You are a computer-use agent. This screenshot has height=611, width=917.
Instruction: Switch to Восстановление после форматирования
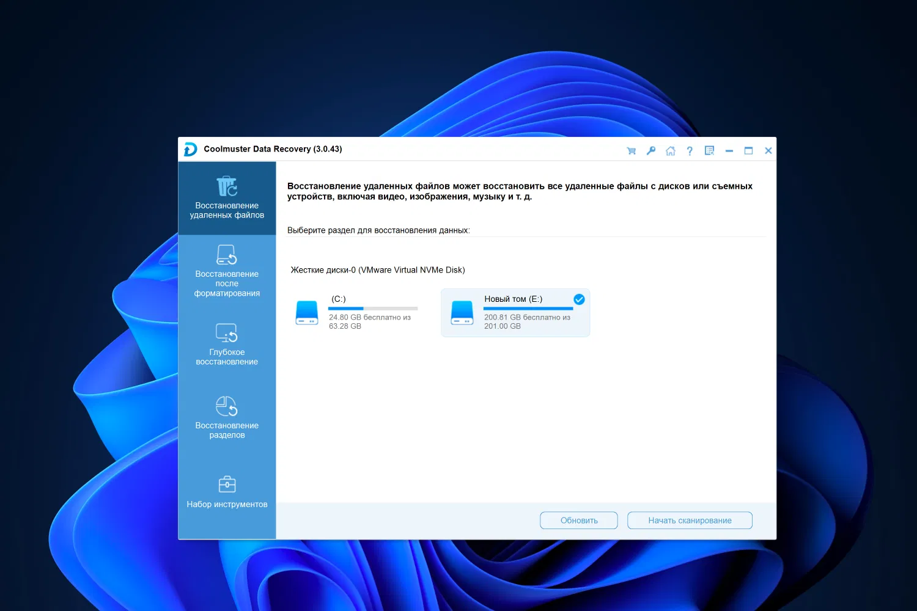click(227, 271)
